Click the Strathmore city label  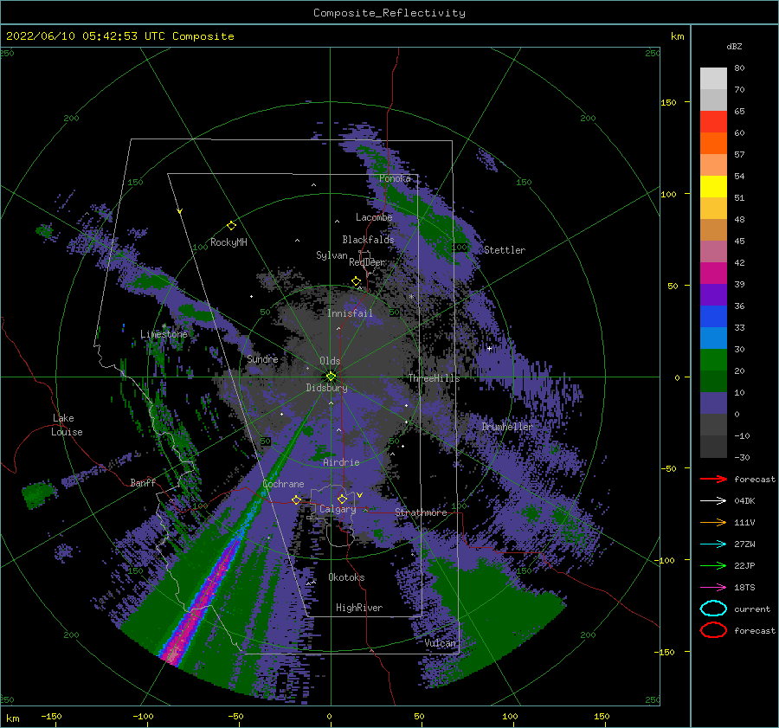click(x=421, y=512)
